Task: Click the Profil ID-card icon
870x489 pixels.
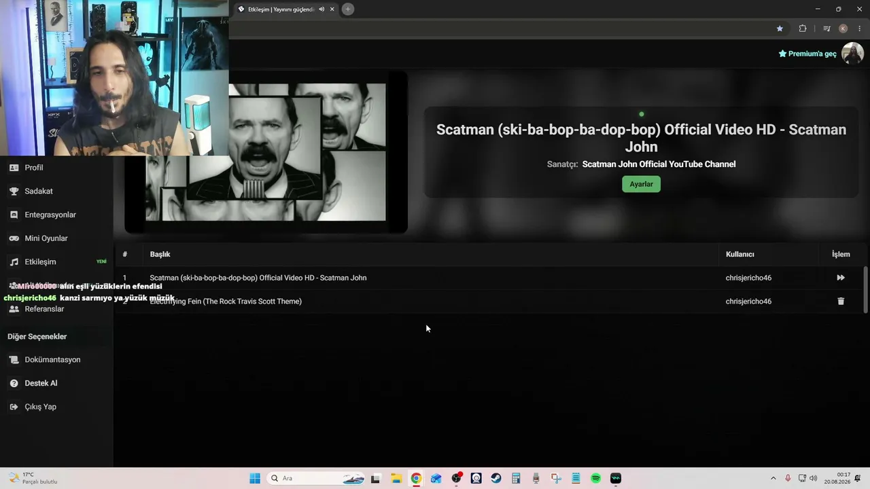Action: pyautogui.click(x=14, y=168)
